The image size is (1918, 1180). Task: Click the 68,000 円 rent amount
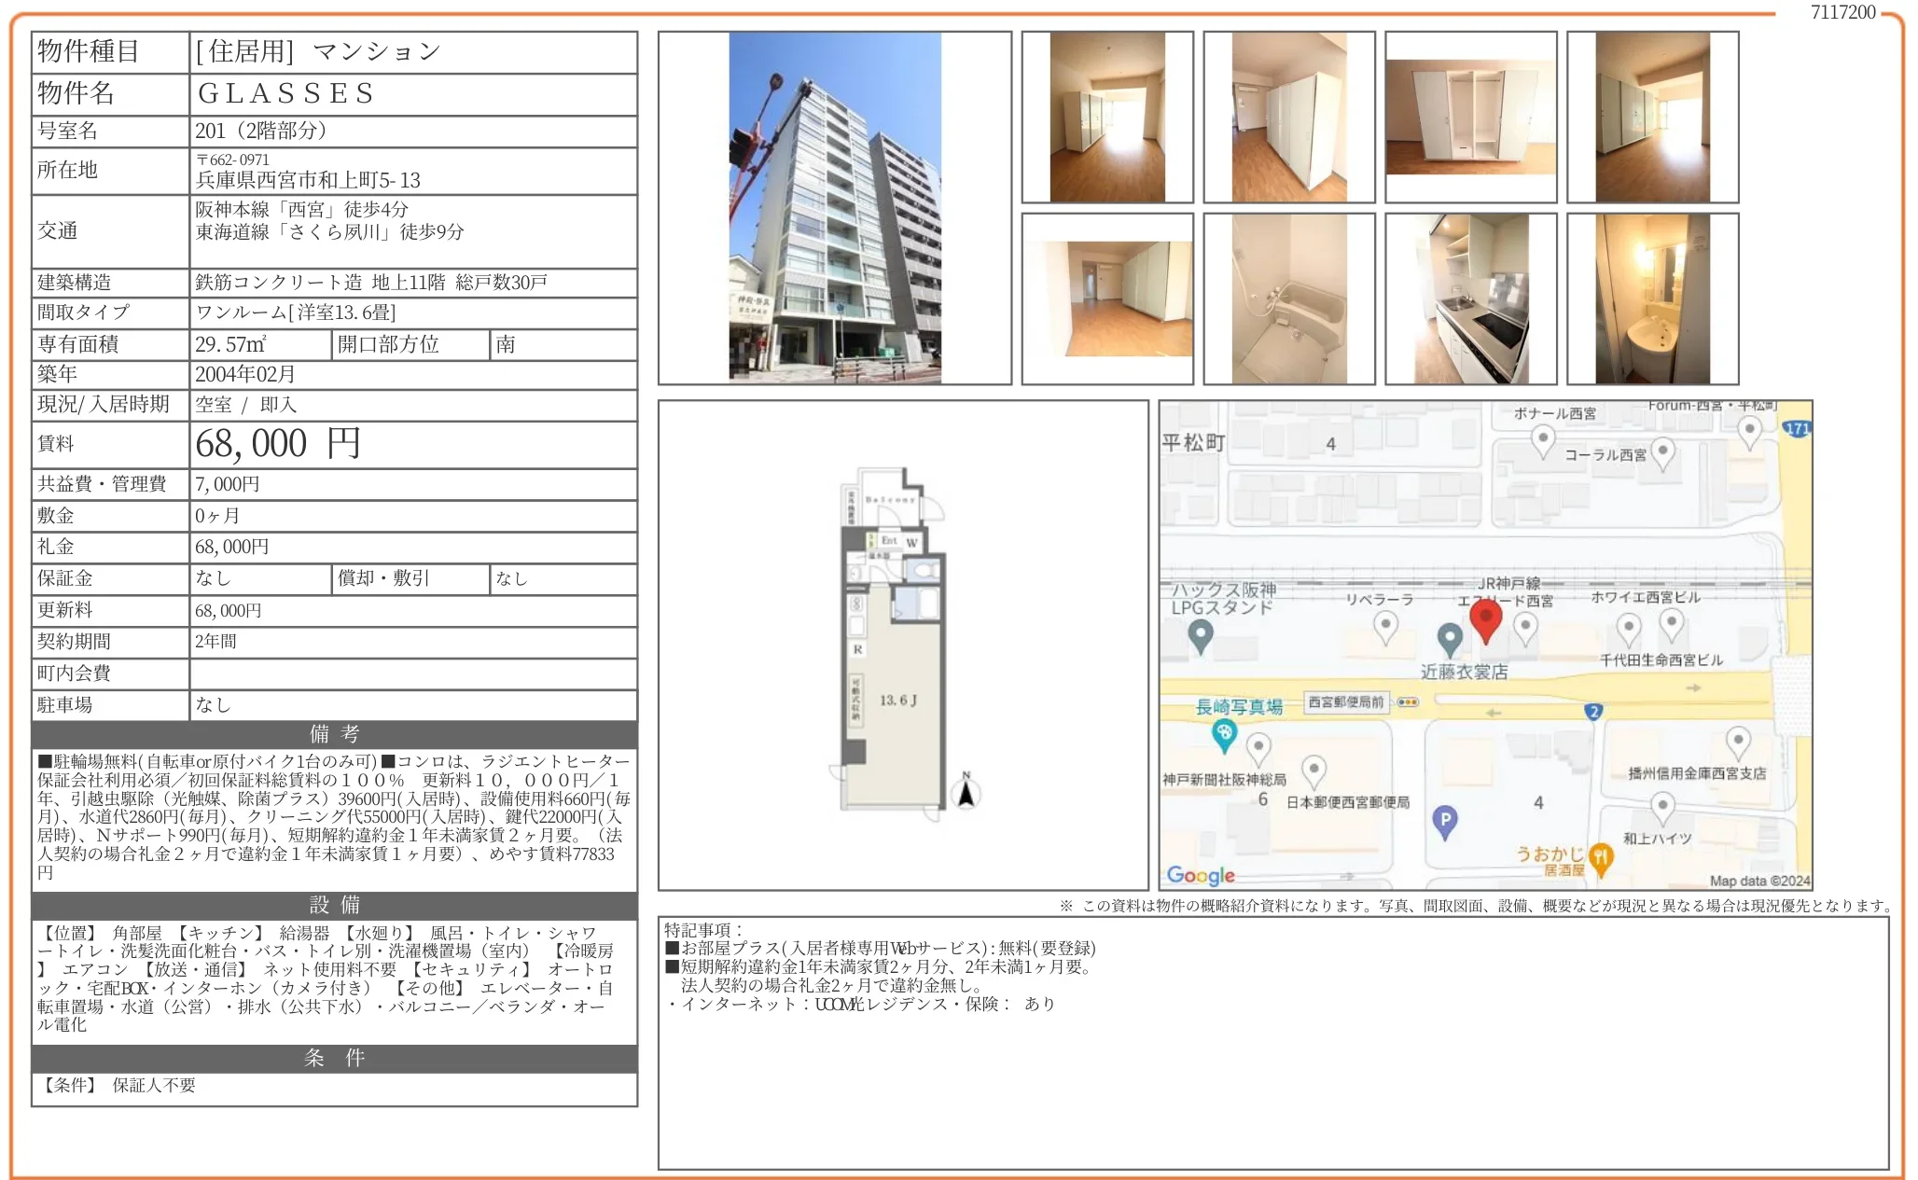tap(278, 444)
